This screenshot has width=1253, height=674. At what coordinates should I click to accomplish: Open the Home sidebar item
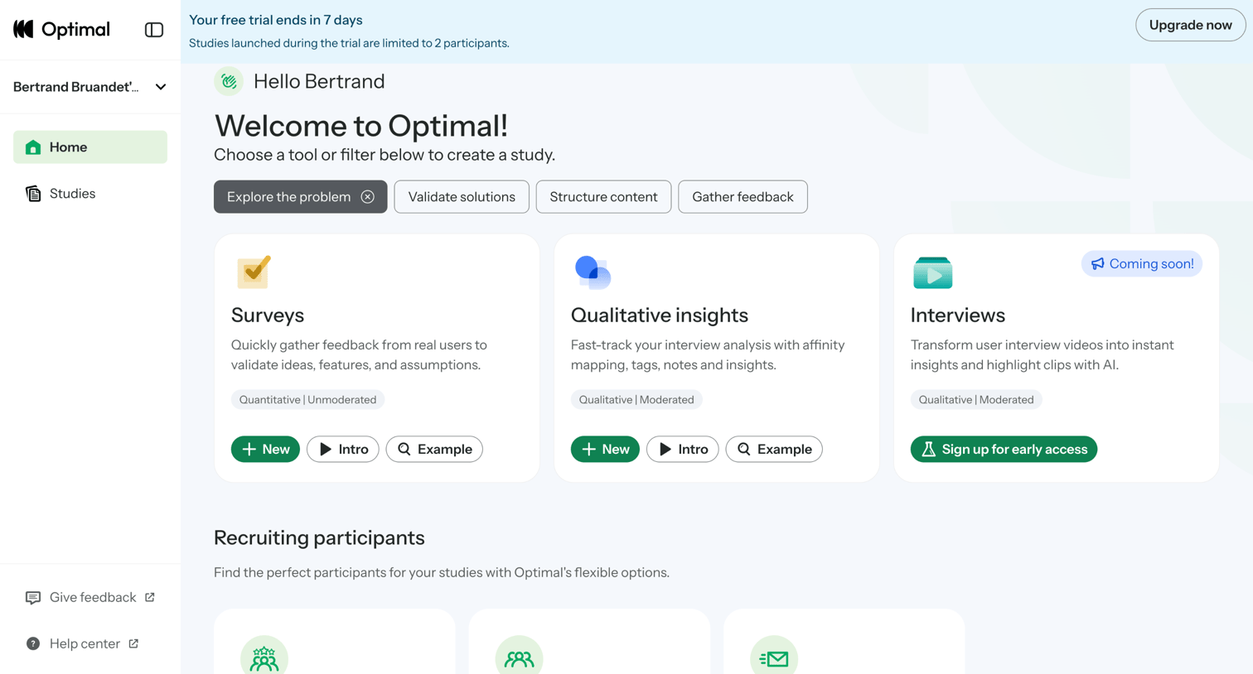click(90, 147)
